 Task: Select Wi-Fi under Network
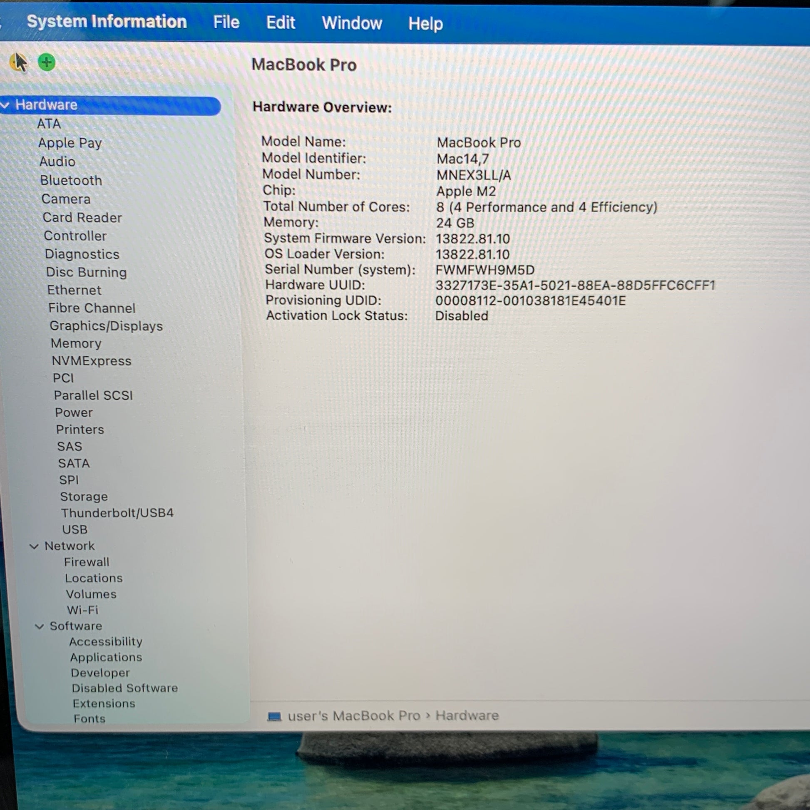82,610
